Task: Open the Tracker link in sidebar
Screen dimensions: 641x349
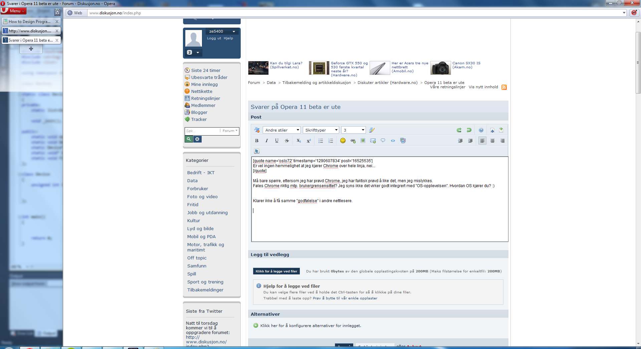Action: point(199,120)
